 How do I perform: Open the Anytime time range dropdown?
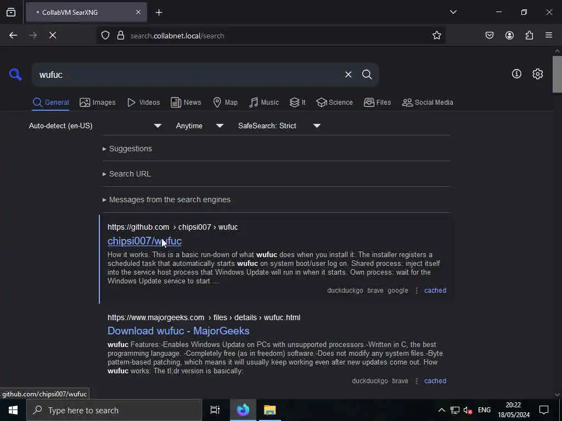click(200, 126)
